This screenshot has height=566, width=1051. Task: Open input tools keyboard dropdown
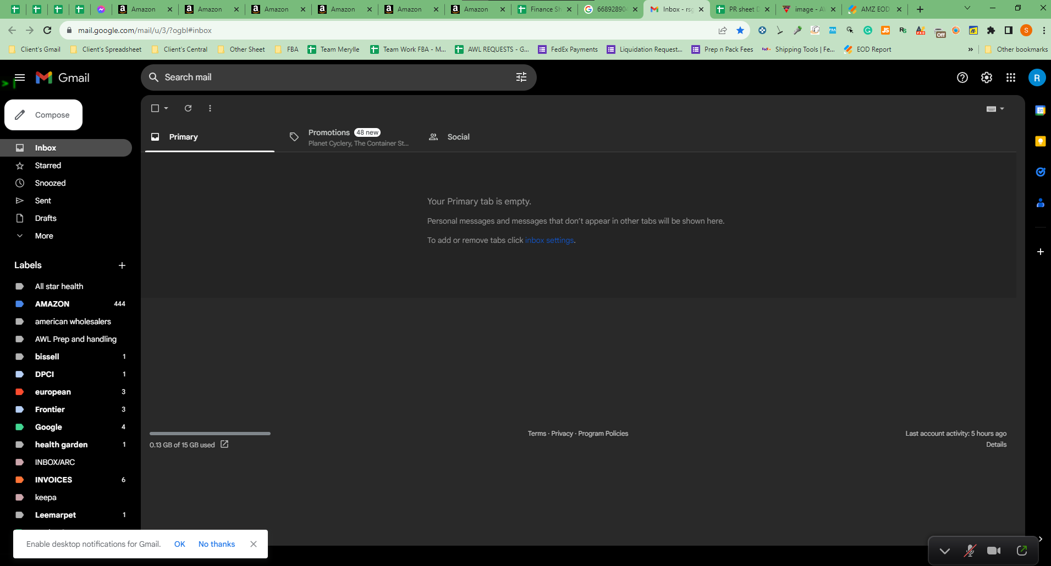point(995,109)
